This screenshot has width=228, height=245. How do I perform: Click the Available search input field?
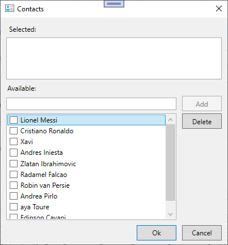91,104
